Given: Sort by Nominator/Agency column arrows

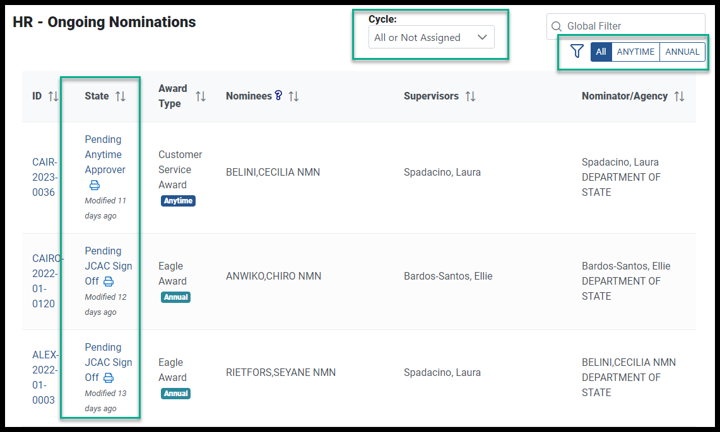Looking at the screenshot, I should pos(679,96).
